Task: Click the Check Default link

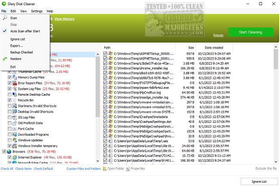Action: pos(44,168)
